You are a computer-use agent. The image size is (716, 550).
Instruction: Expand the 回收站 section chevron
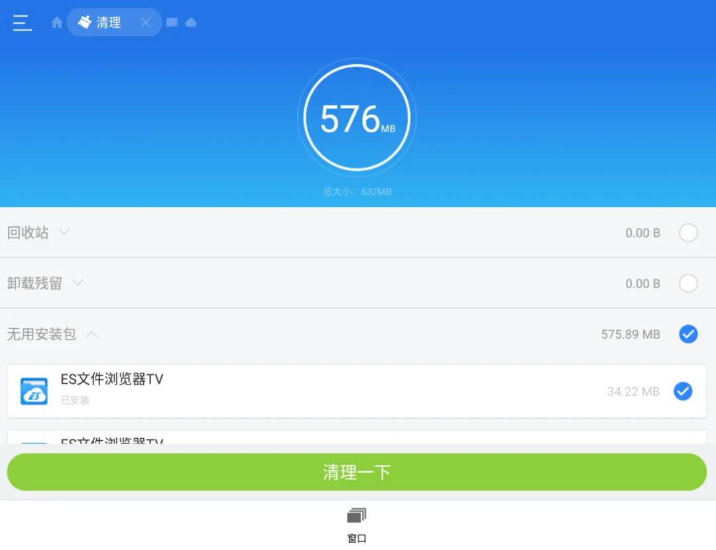[x=64, y=232]
